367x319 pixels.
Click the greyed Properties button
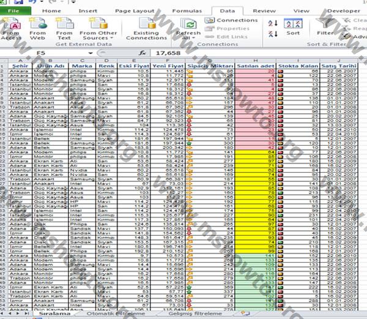click(x=227, y=29)
